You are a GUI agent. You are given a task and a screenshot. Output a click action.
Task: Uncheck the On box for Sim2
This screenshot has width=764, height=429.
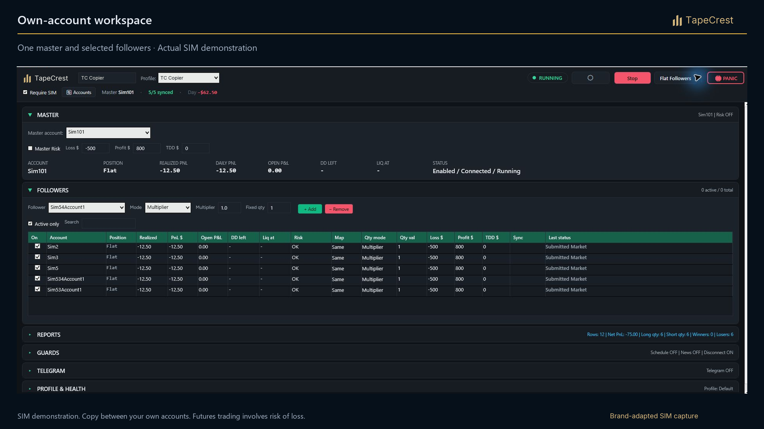click(x=37, y=246)
